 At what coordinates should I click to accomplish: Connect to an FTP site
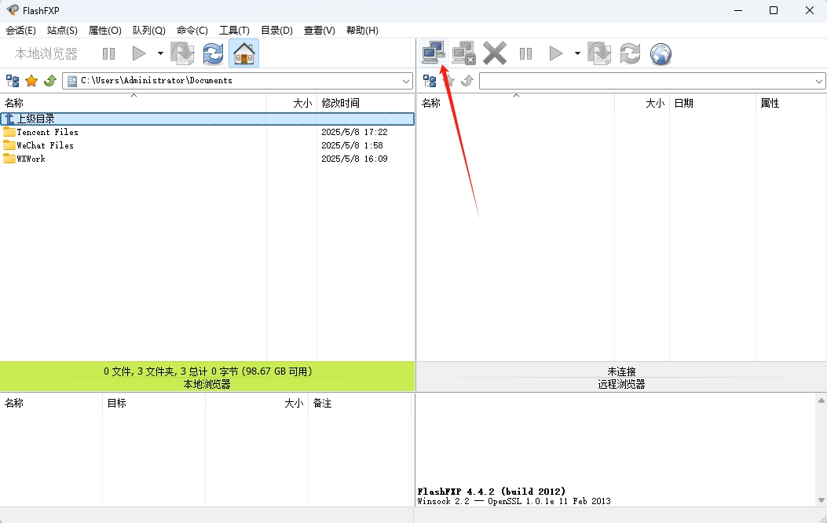433,53
